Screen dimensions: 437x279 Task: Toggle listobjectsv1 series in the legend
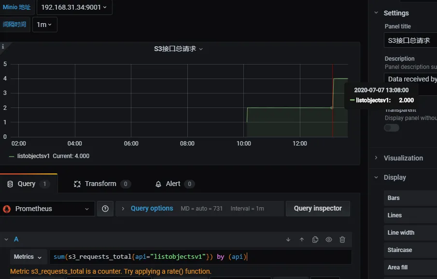[x=34, y=156]
